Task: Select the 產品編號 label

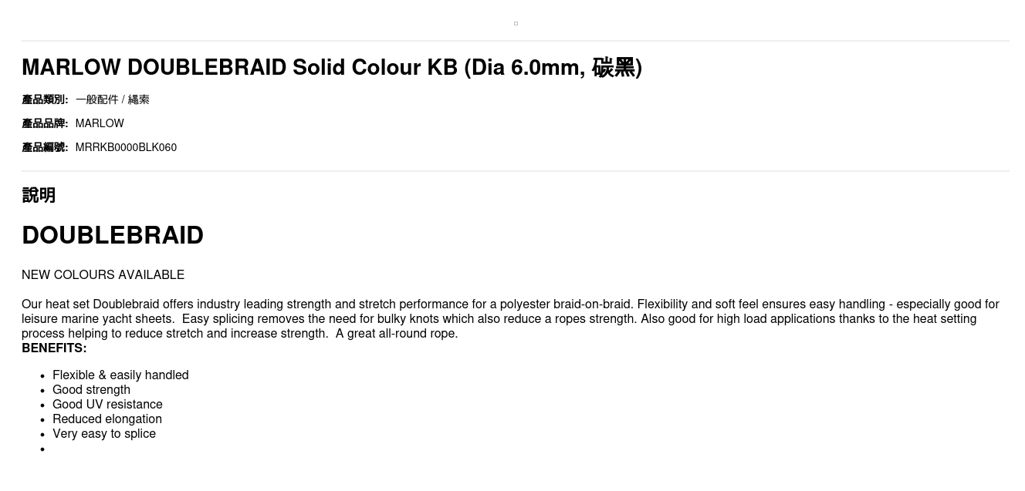Action: 45,147
